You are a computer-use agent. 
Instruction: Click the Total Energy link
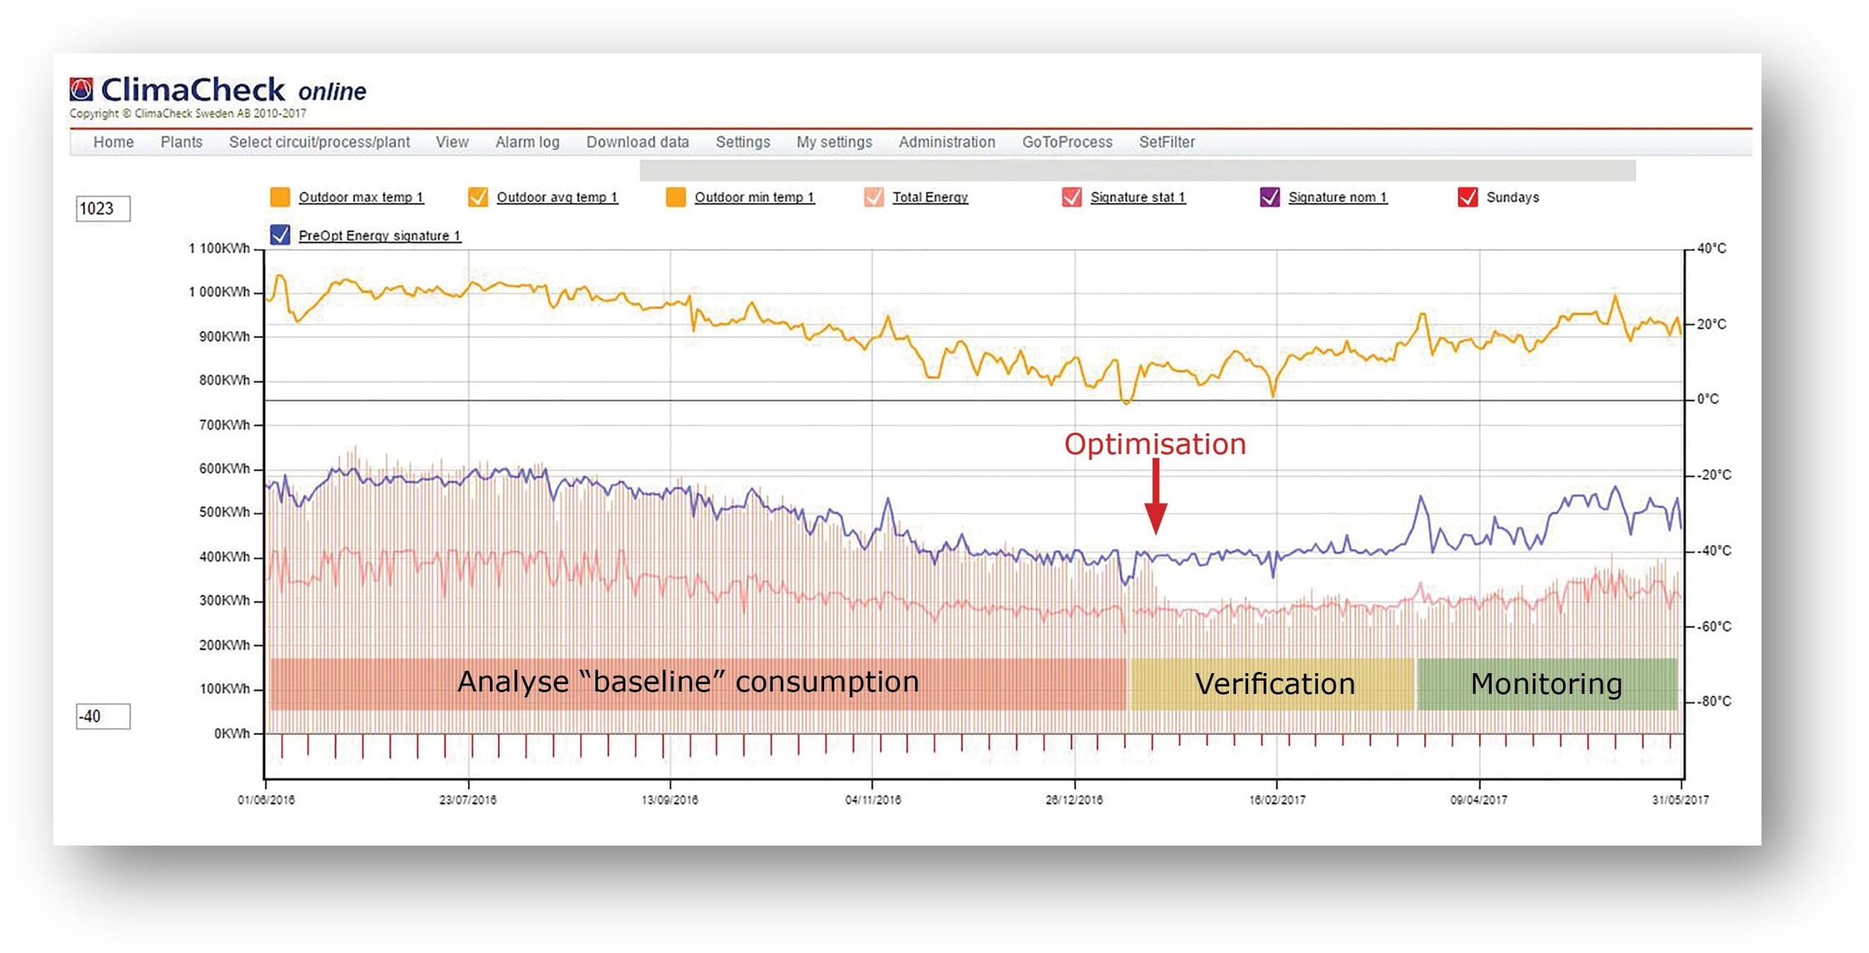click(929, 197)
